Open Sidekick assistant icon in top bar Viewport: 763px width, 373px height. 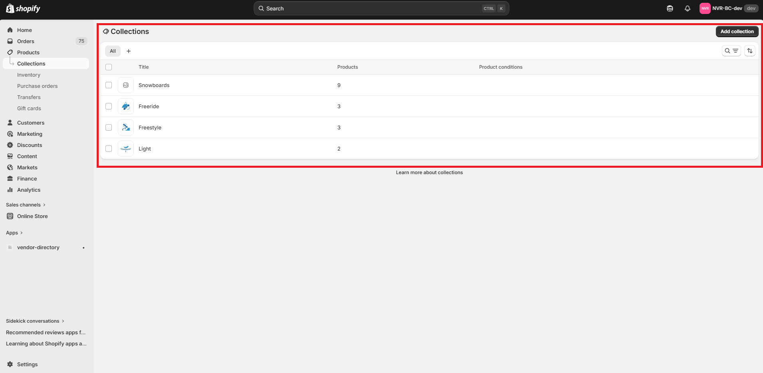point(670,8)
